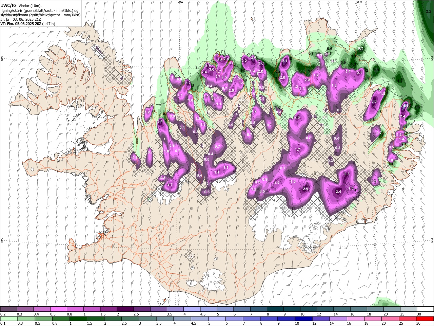Screen dimensions: 434x326
Task: Click the '0.1' label under the rain scale
Action: 3,323
